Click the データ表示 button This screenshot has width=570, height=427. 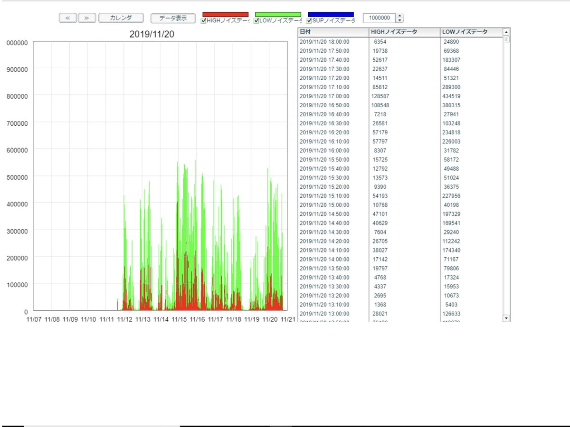point(173,18)
